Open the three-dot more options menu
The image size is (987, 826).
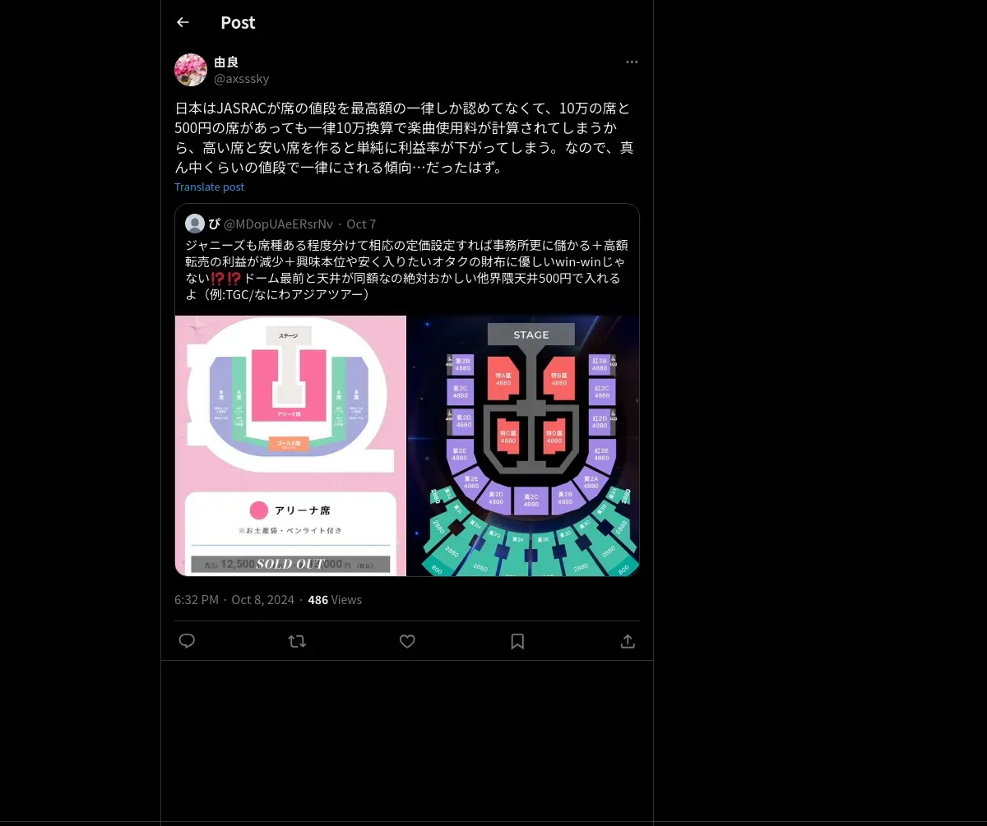(x=632, y=62)
